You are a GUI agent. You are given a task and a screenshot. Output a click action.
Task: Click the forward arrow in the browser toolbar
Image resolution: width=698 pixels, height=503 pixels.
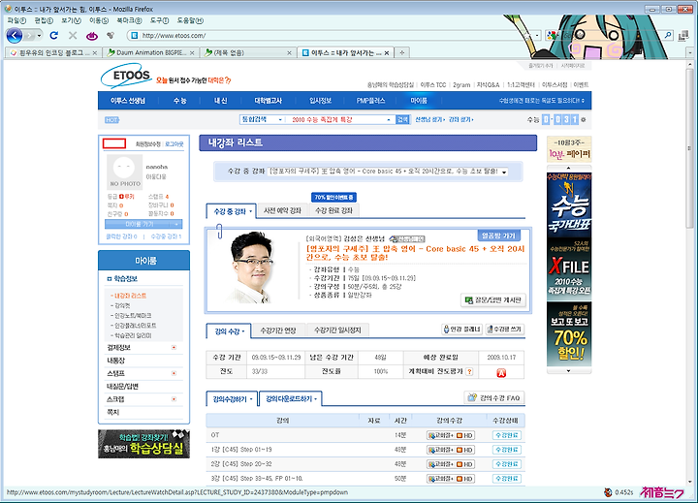[30, 35]
